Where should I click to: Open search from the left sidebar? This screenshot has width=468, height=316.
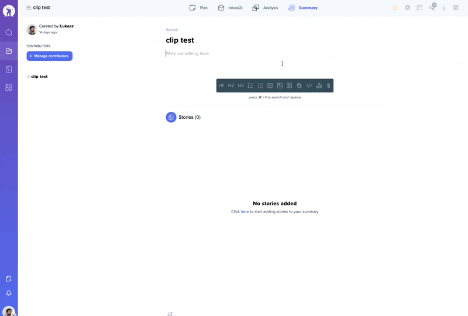[9, 33]
